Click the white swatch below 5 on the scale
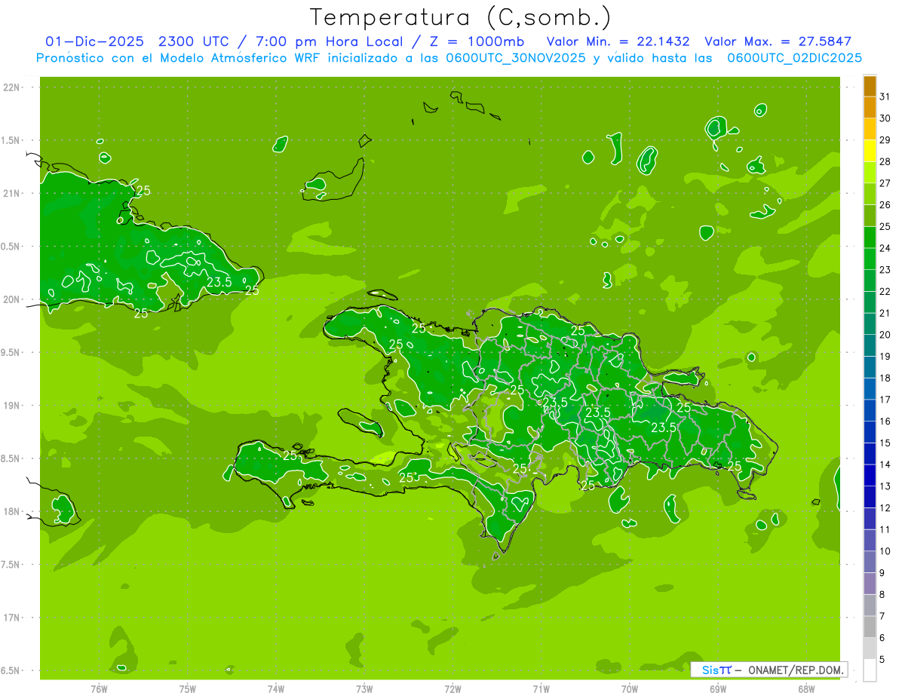905x699 pixels. pyautogui.click(x=870, y=670)
